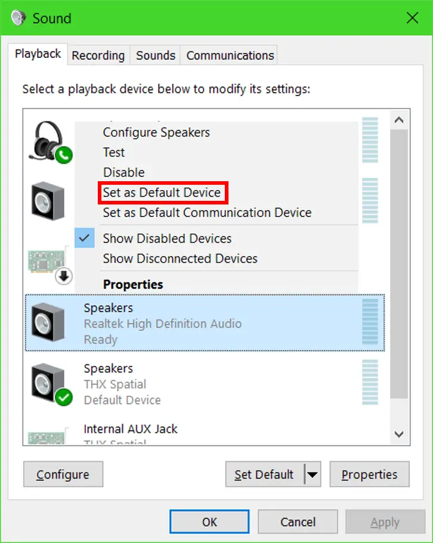This screenshot has width=433, height=543.
Task: Click Realtek High Definition Audio speaker icon
Action: 48,322
